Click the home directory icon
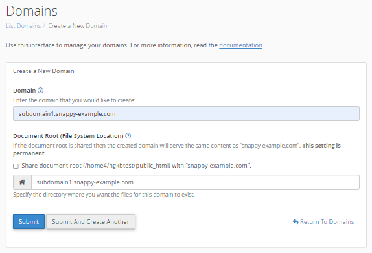Viewport: 372px width, 253px height. [x=22, y=182]
